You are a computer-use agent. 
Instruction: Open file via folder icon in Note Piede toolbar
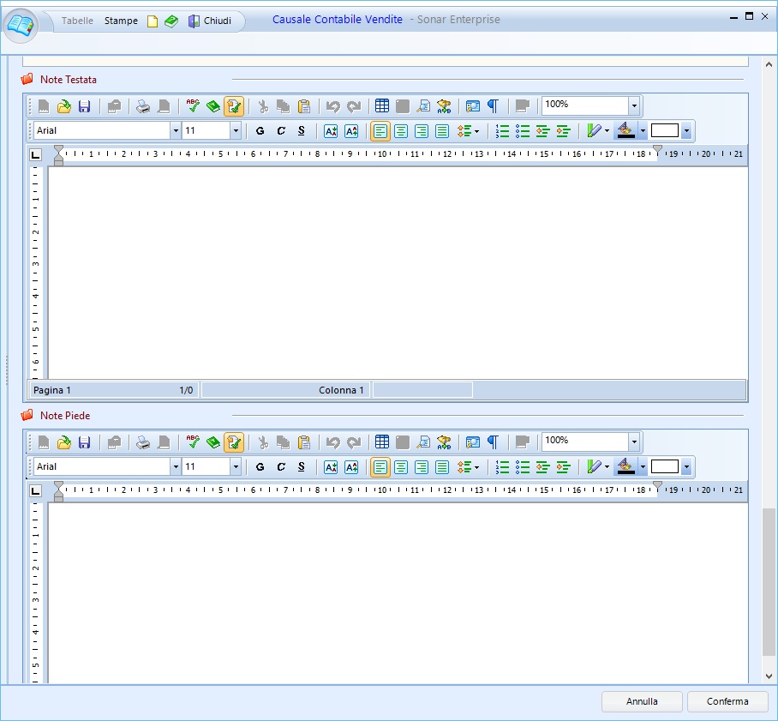63,442
